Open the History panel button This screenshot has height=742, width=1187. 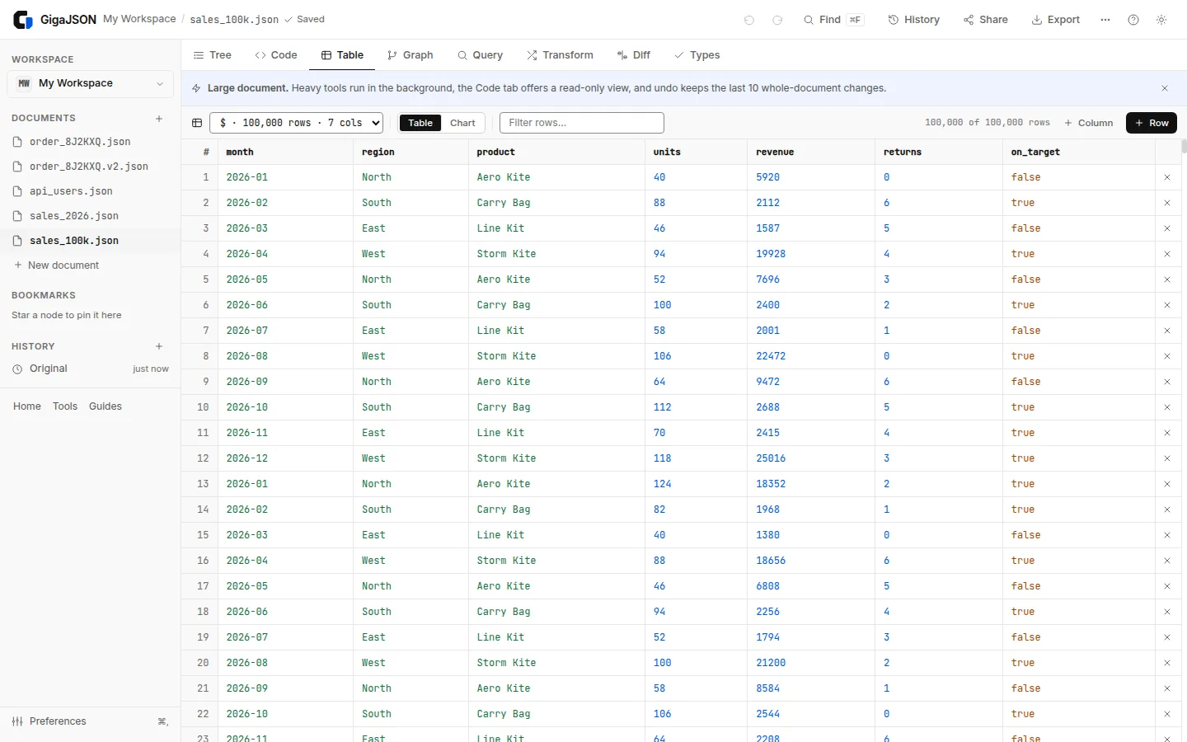pos(914,20)
